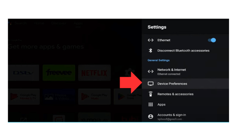Open Google Play Movies & TV tile
Screen dimensions: 234x131
24,97
